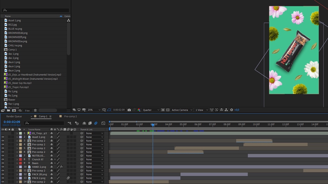Hide the Crunch it! text layer
The height and width of the screenshot is (184, 328).
(x=3, y=159)
